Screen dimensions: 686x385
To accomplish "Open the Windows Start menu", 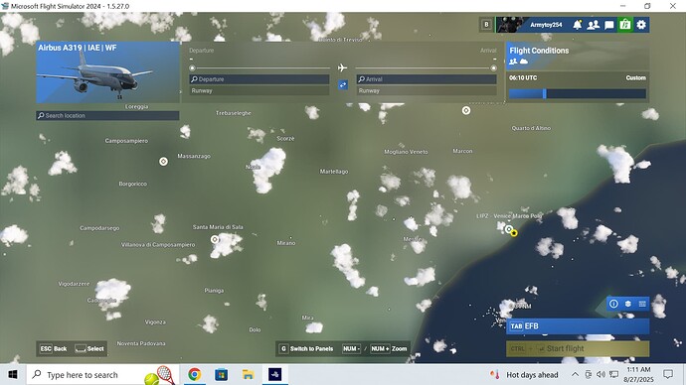I will coord(13,374).
